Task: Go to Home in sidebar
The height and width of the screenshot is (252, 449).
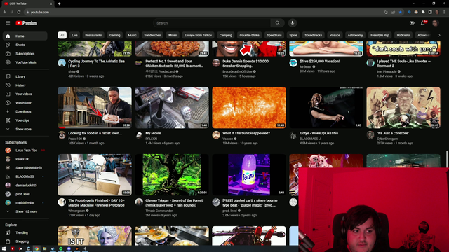Action: pyautogui.click(x=25, y=36)
